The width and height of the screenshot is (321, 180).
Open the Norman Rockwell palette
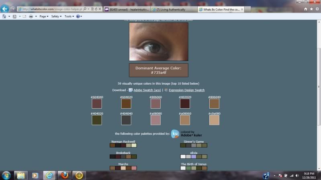123,145
